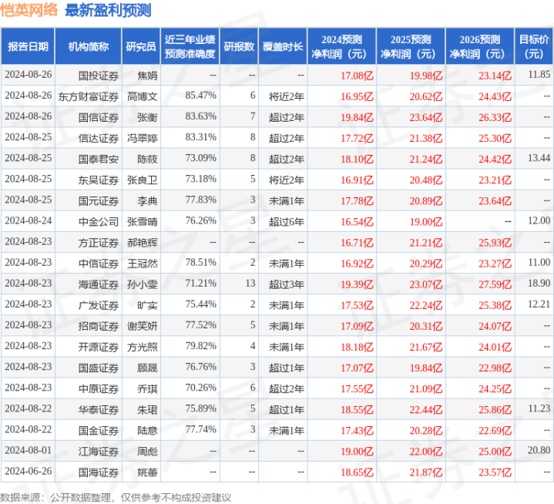Image resolution: width=554 pixels, height=504 pixels.
Task: Click the 13 report count for 海通证券
Action: pos(250,283)
